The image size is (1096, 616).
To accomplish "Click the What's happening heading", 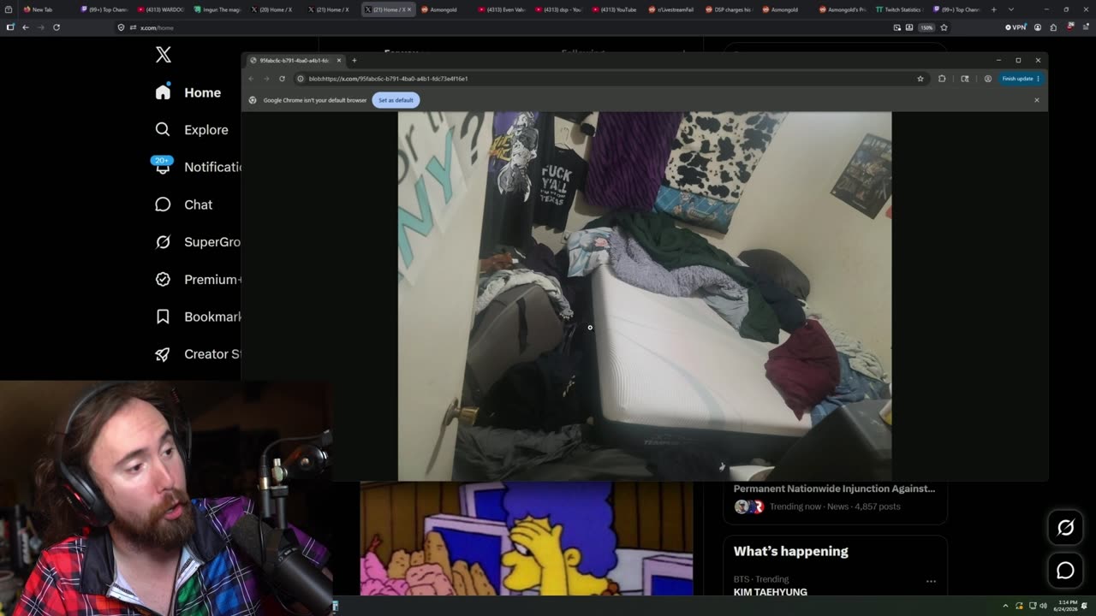I will tap(790, 551).
